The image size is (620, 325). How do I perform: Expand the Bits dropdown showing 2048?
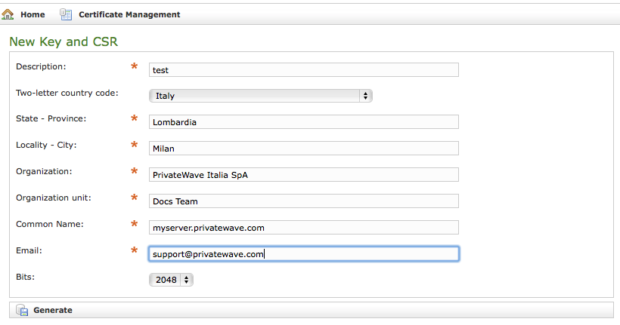pos(171,280)
